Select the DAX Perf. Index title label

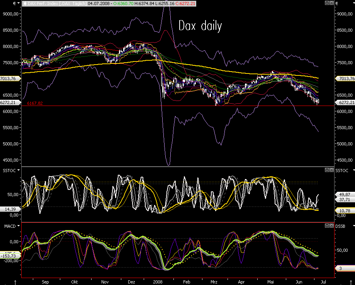pyautogui.click(x=57, y=3)
